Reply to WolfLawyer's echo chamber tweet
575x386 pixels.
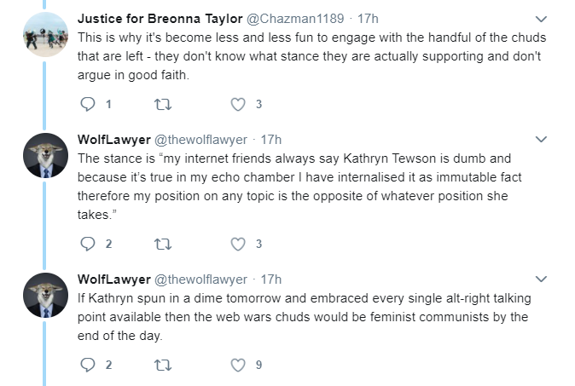click(x=88, y=244)
